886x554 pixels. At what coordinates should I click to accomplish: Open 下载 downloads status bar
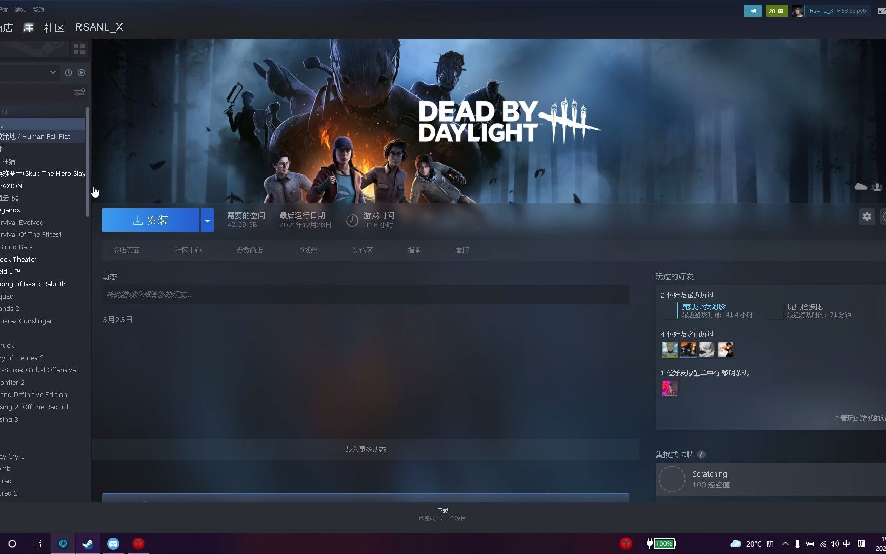442,514
